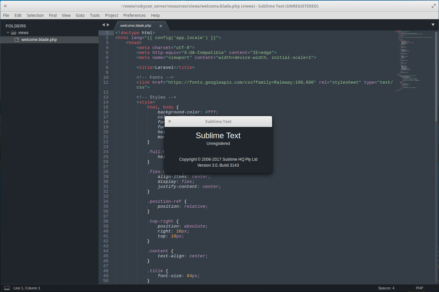
Task: Close the Sublime Text About dialog
Action: [170, 121]
